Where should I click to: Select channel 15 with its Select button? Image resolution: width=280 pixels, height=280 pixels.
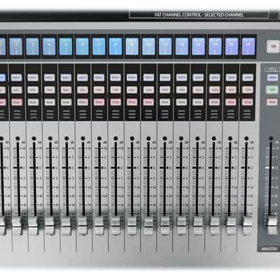231,78
